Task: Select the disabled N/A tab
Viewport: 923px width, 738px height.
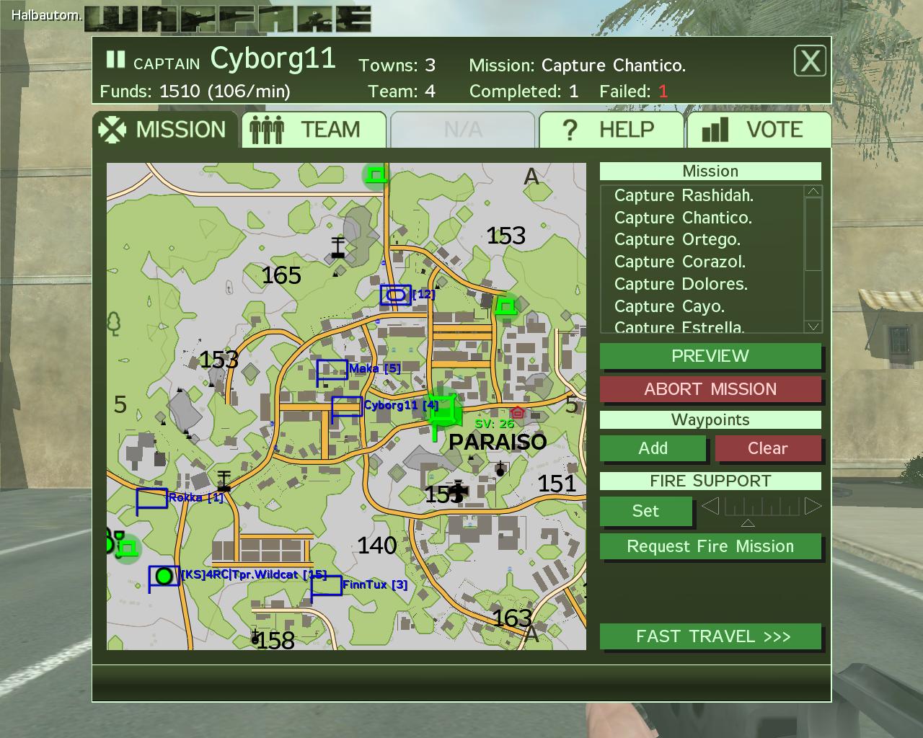Action: pos(462,130)
